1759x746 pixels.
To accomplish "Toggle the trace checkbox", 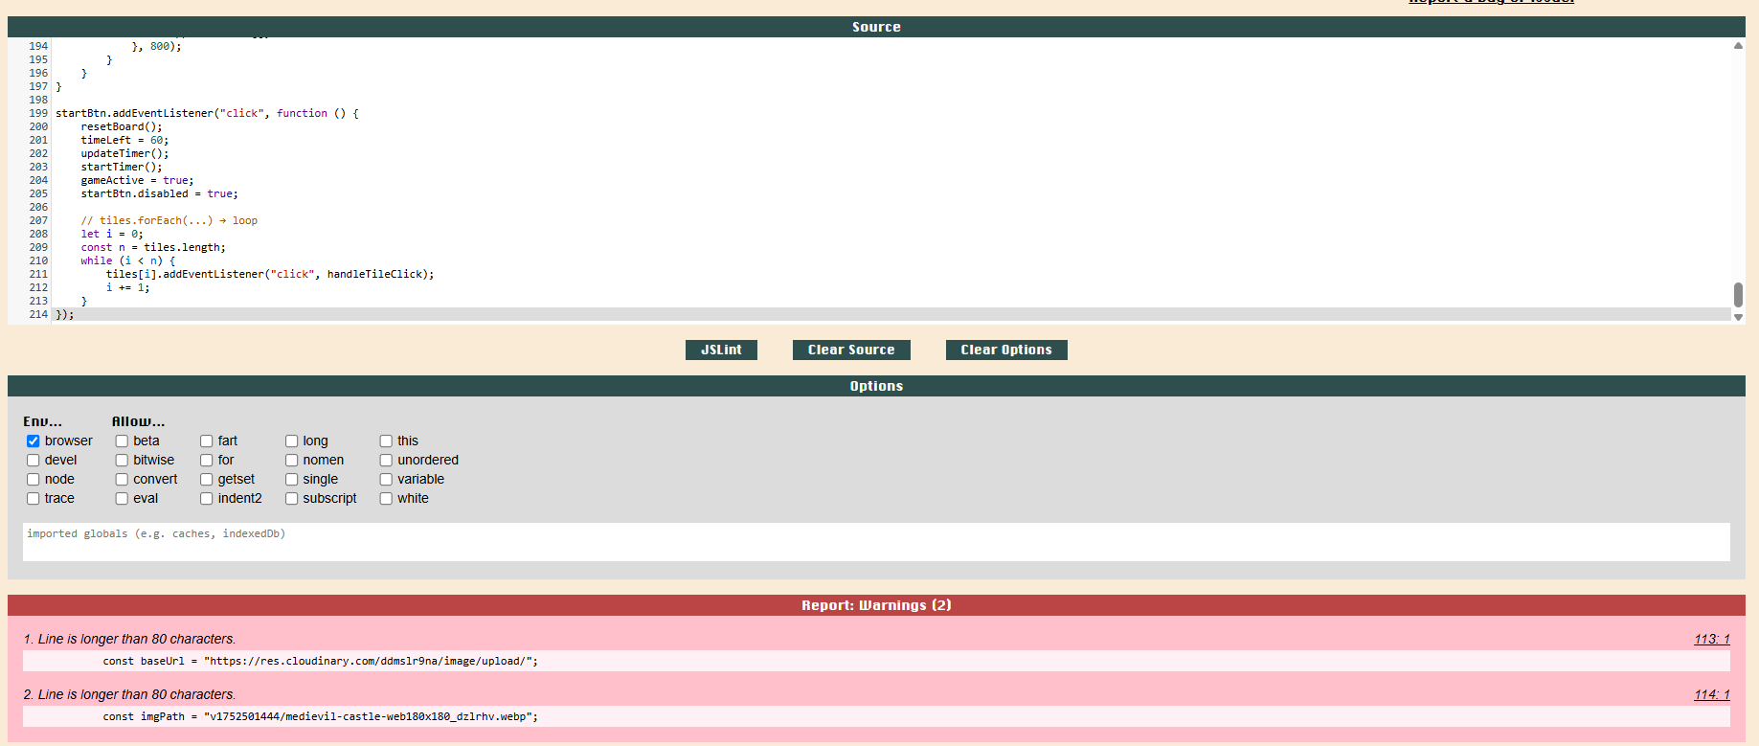I will click(34, 499).
